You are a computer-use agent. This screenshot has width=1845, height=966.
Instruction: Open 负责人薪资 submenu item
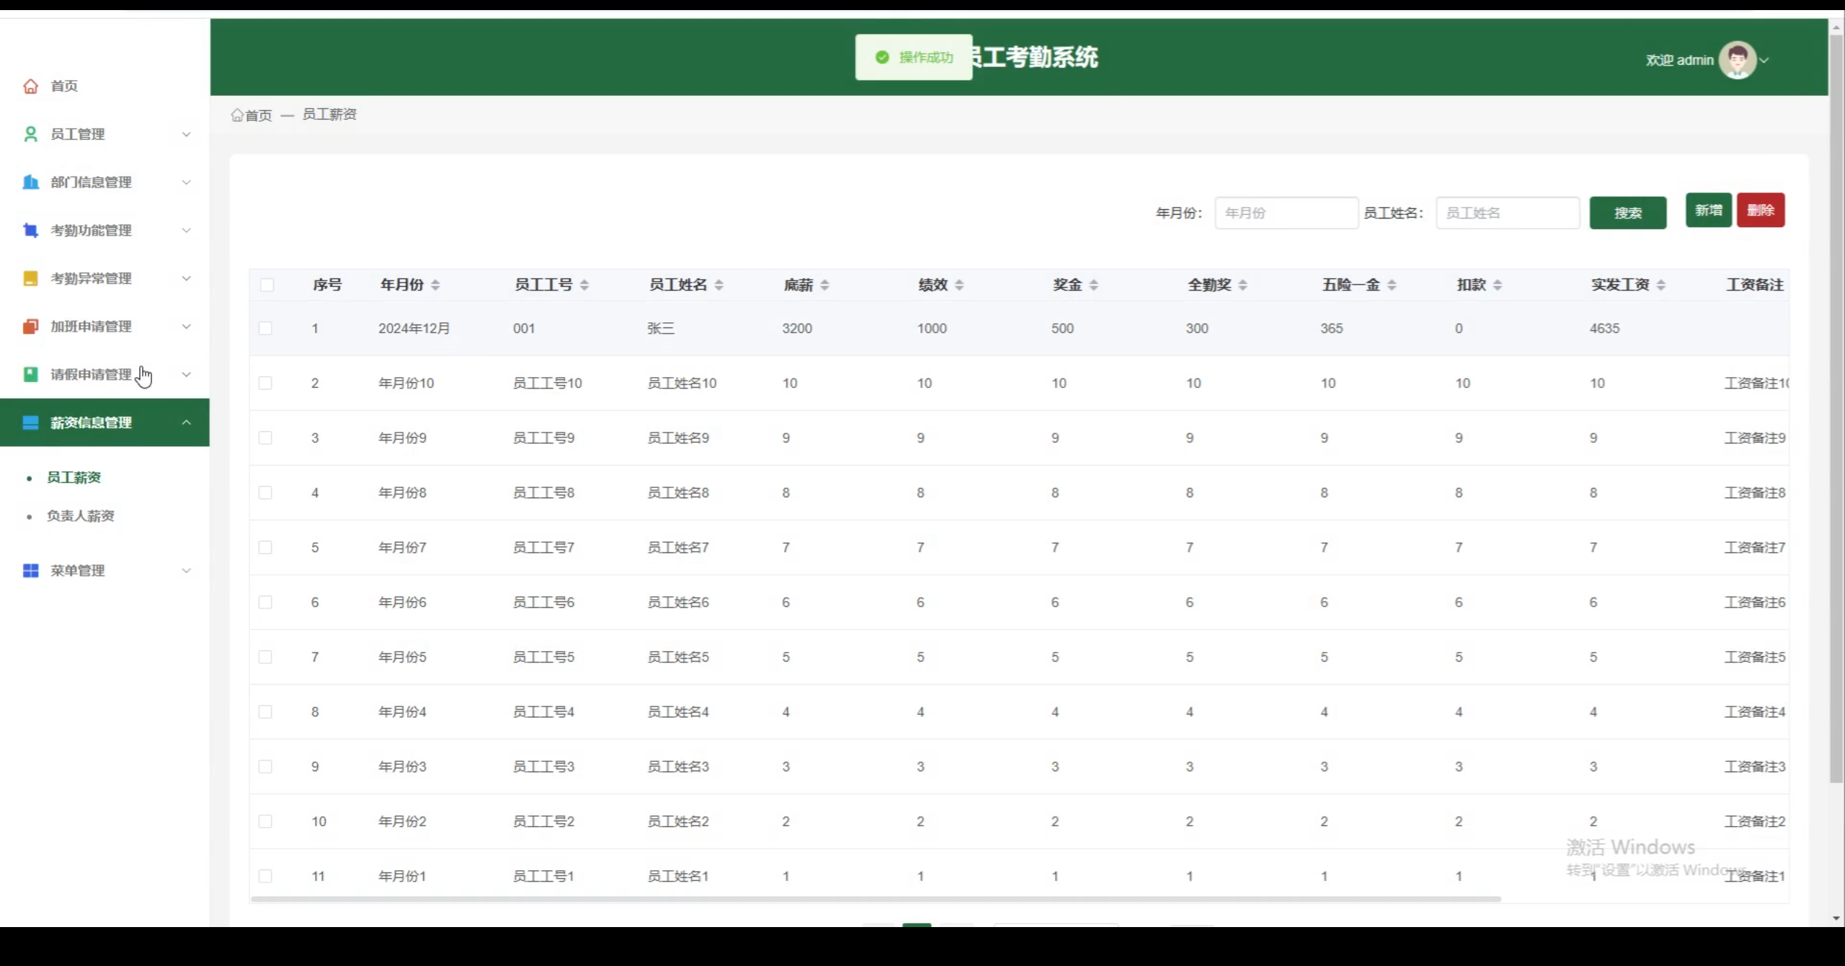(81, 516)
